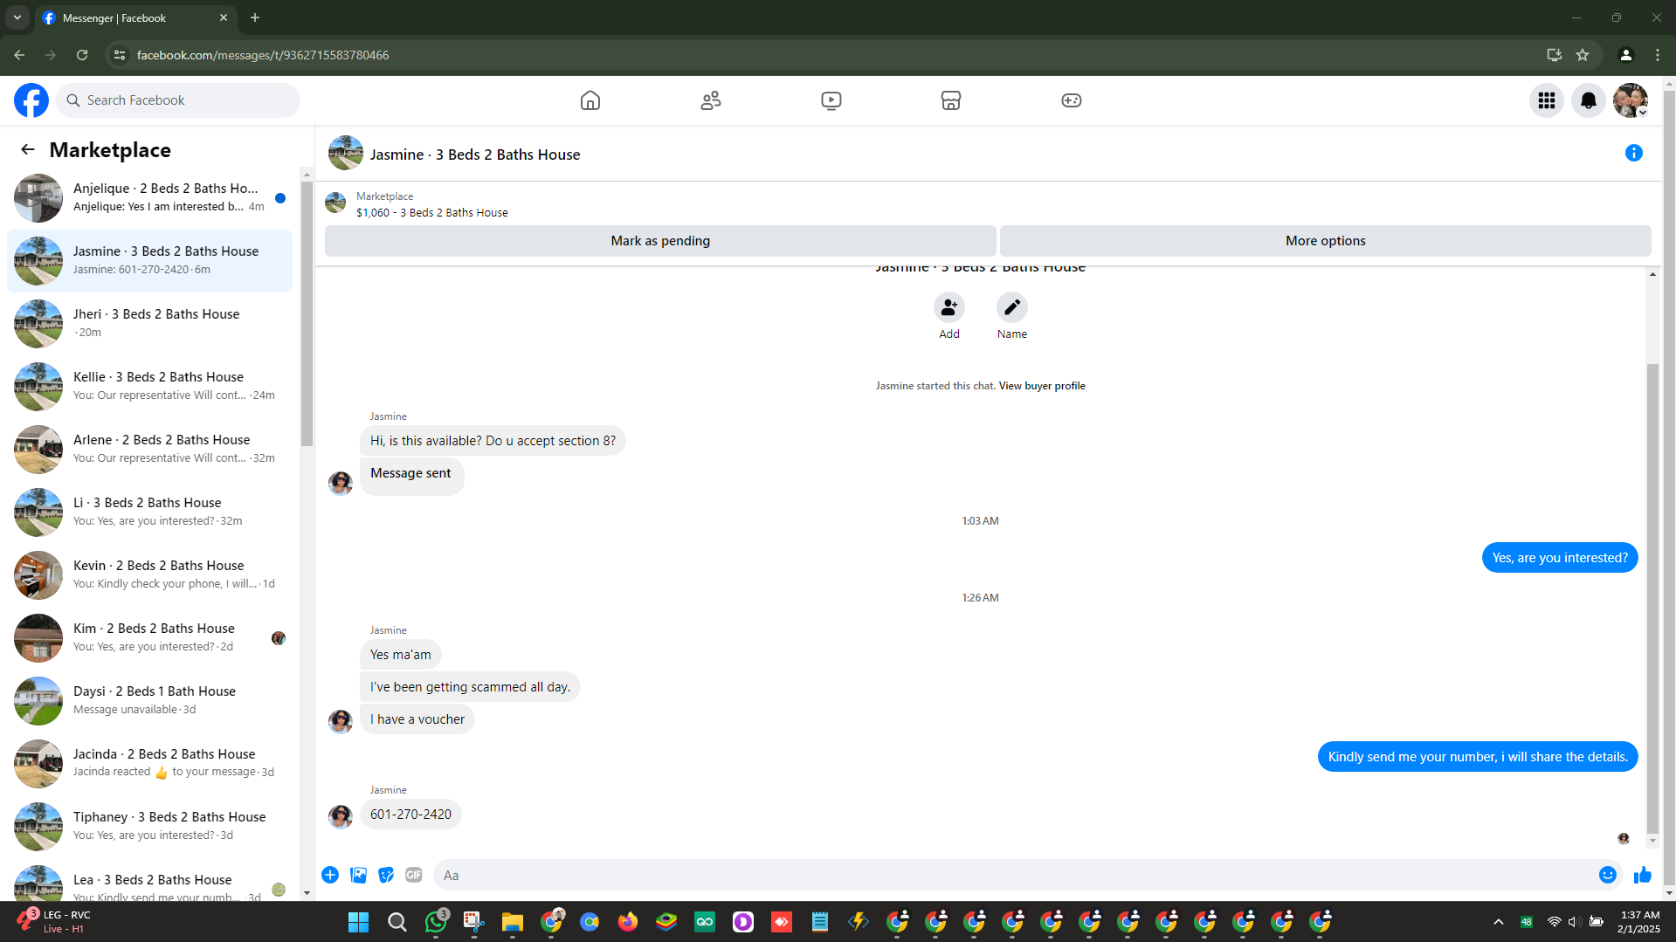Go back from the Marketplace inbox

[28, 150]
